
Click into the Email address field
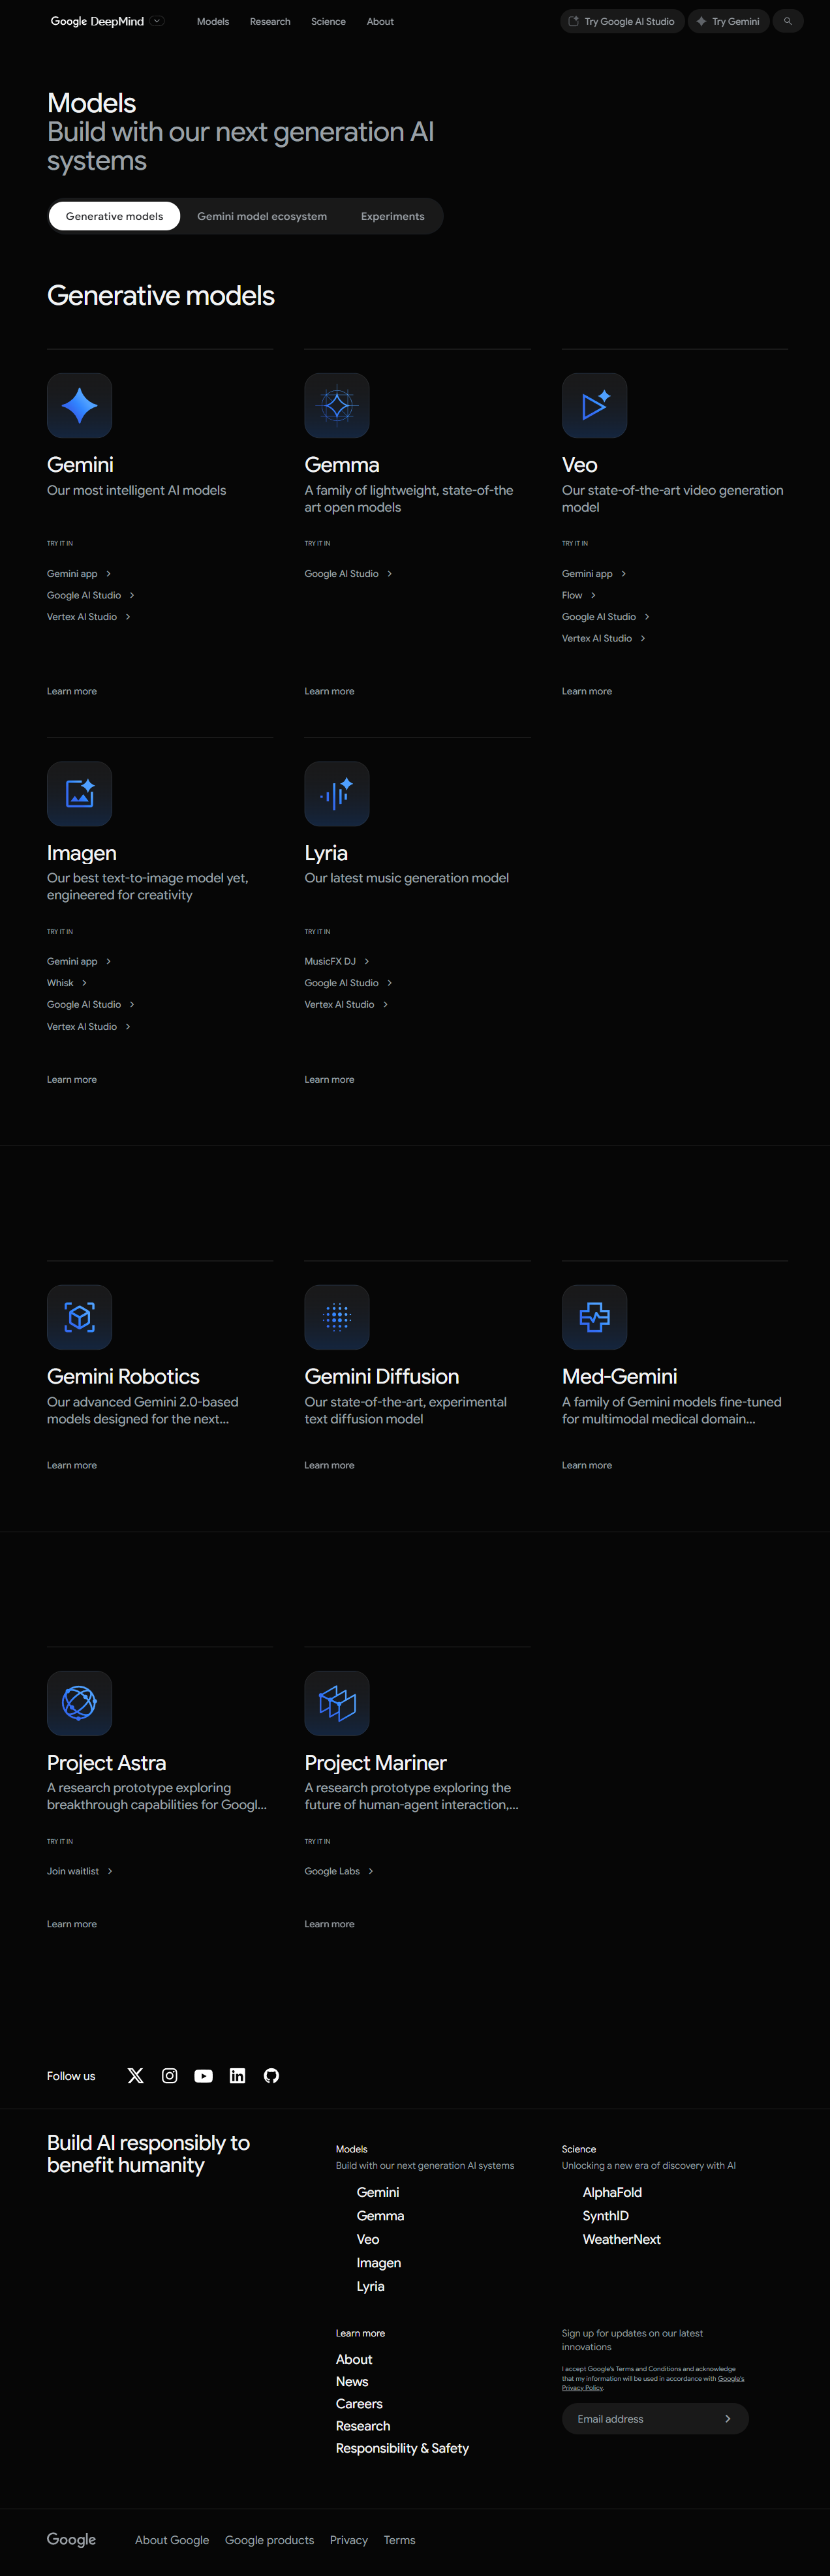point(640,2419)
